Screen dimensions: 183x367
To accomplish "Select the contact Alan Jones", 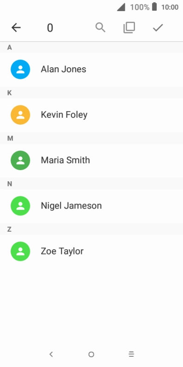I will (91, 70).
